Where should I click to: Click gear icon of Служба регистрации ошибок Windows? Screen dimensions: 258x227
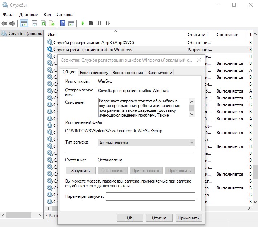(49, 49)
